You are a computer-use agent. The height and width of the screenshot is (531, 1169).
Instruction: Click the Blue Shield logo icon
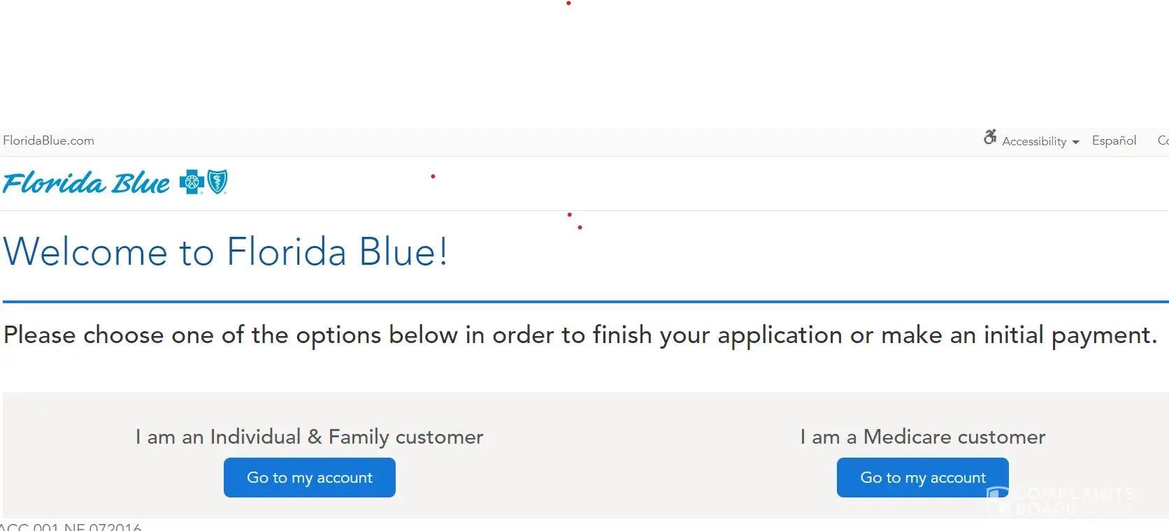point(217,182)
